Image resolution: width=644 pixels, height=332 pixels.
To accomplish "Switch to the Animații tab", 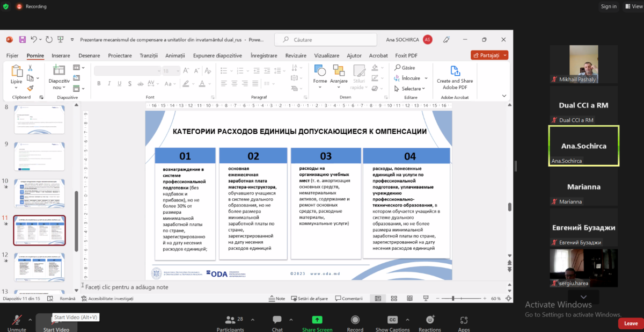I will click(175, 55).
